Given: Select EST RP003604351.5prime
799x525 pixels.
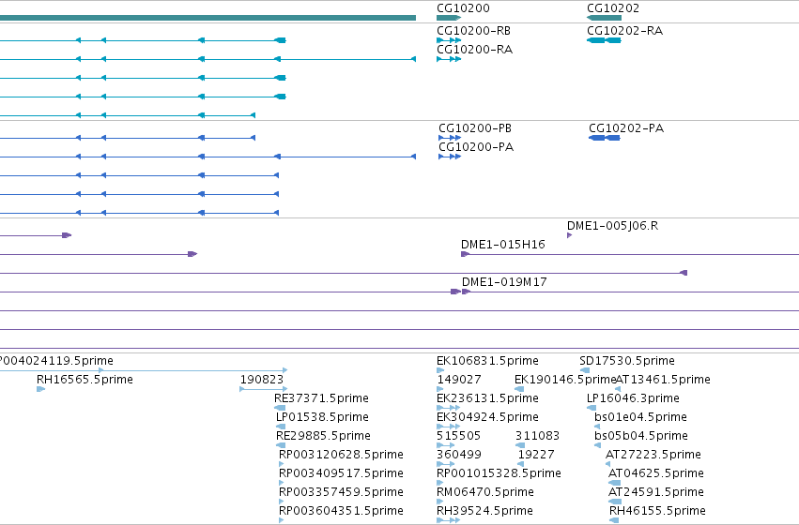Looking at the screenshot, I should (341, 511).
